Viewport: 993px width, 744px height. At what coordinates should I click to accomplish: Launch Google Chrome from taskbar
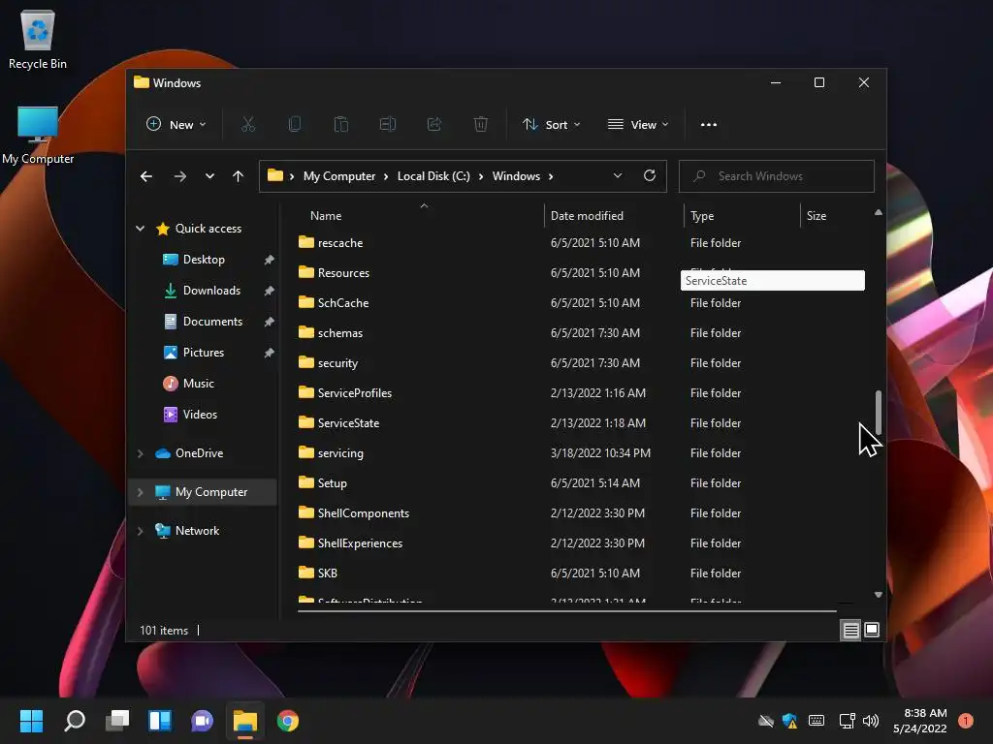[x=287, y=721]
